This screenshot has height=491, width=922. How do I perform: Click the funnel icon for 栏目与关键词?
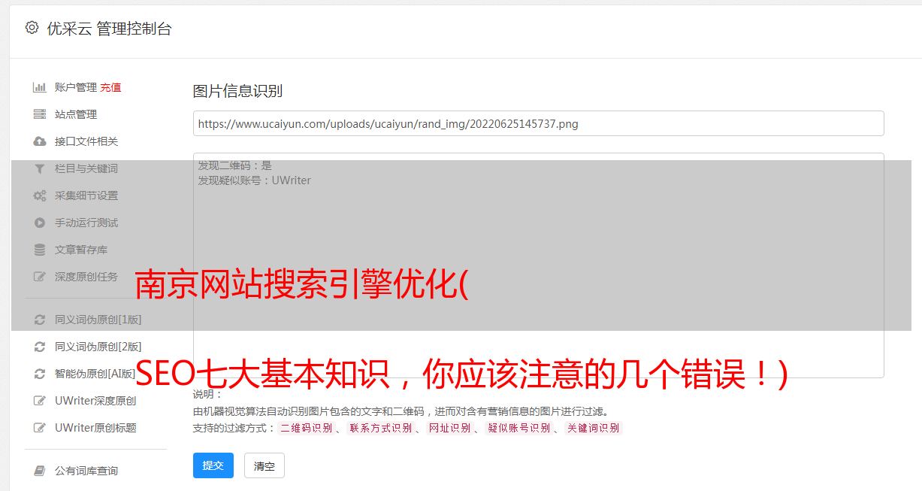point(40,168)
